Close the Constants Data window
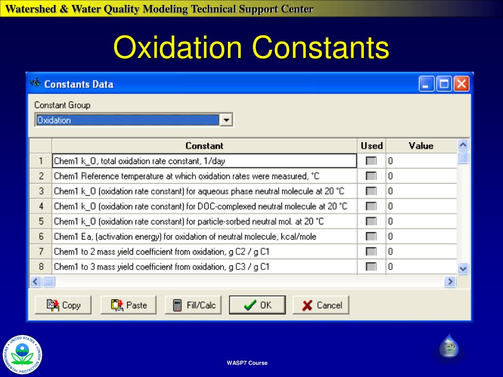Screen dimensions: 503x377 pyautogui.click(x=461, y=84)
